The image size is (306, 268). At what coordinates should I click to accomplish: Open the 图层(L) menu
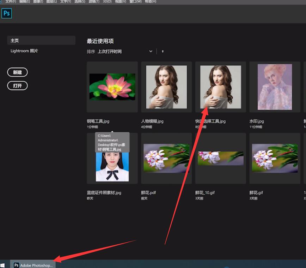click(51, 1)
